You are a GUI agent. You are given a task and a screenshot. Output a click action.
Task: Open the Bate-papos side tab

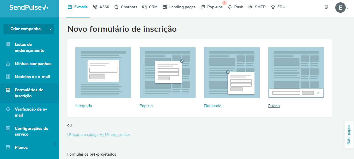pos(349,135)
